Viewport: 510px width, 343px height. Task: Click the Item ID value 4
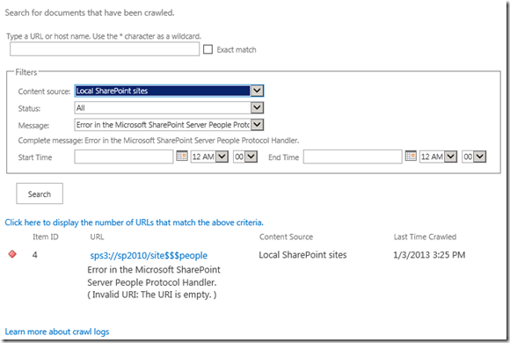tap(35, 255)
